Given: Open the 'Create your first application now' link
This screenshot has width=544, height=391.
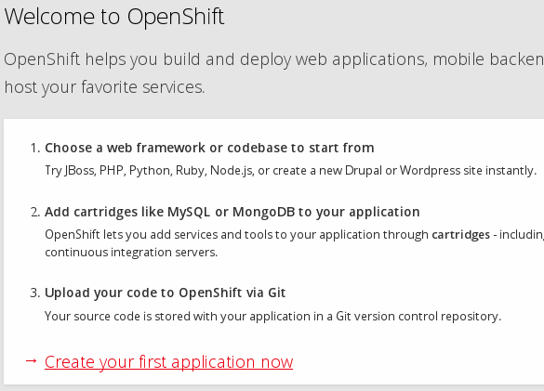Looking at the screenshot, I should pos(169,362).
